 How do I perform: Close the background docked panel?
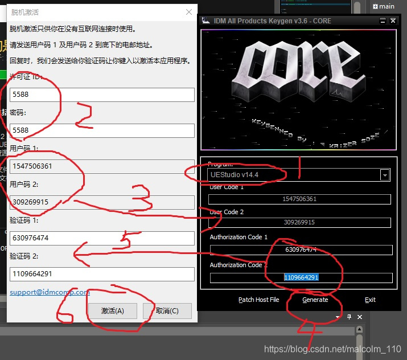[x=360, y=317]
